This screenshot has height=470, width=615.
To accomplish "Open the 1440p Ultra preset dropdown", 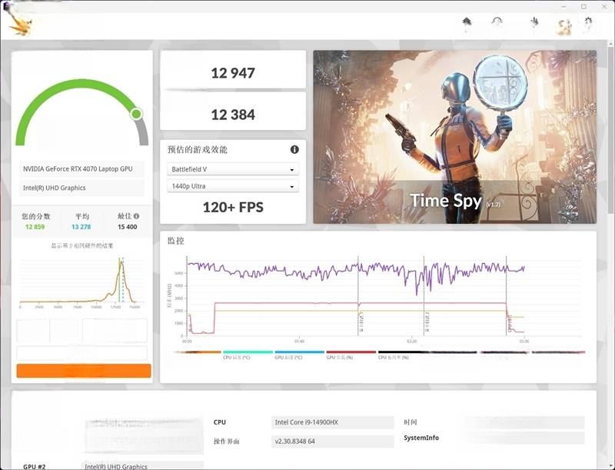I will click(x=233, y=186).
